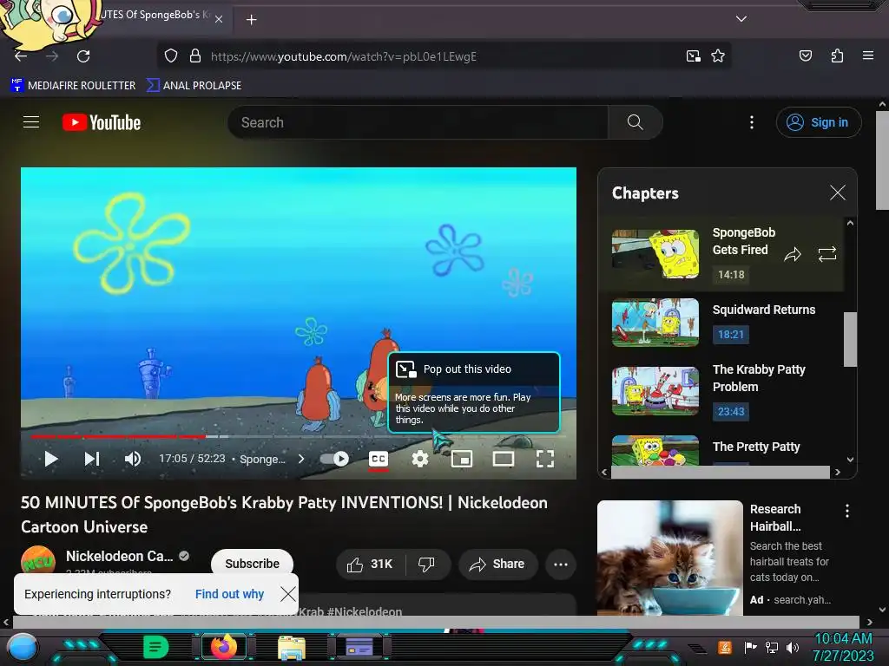Open the green notes app in taskbar
889x666 pixels.
pos(155,647)
